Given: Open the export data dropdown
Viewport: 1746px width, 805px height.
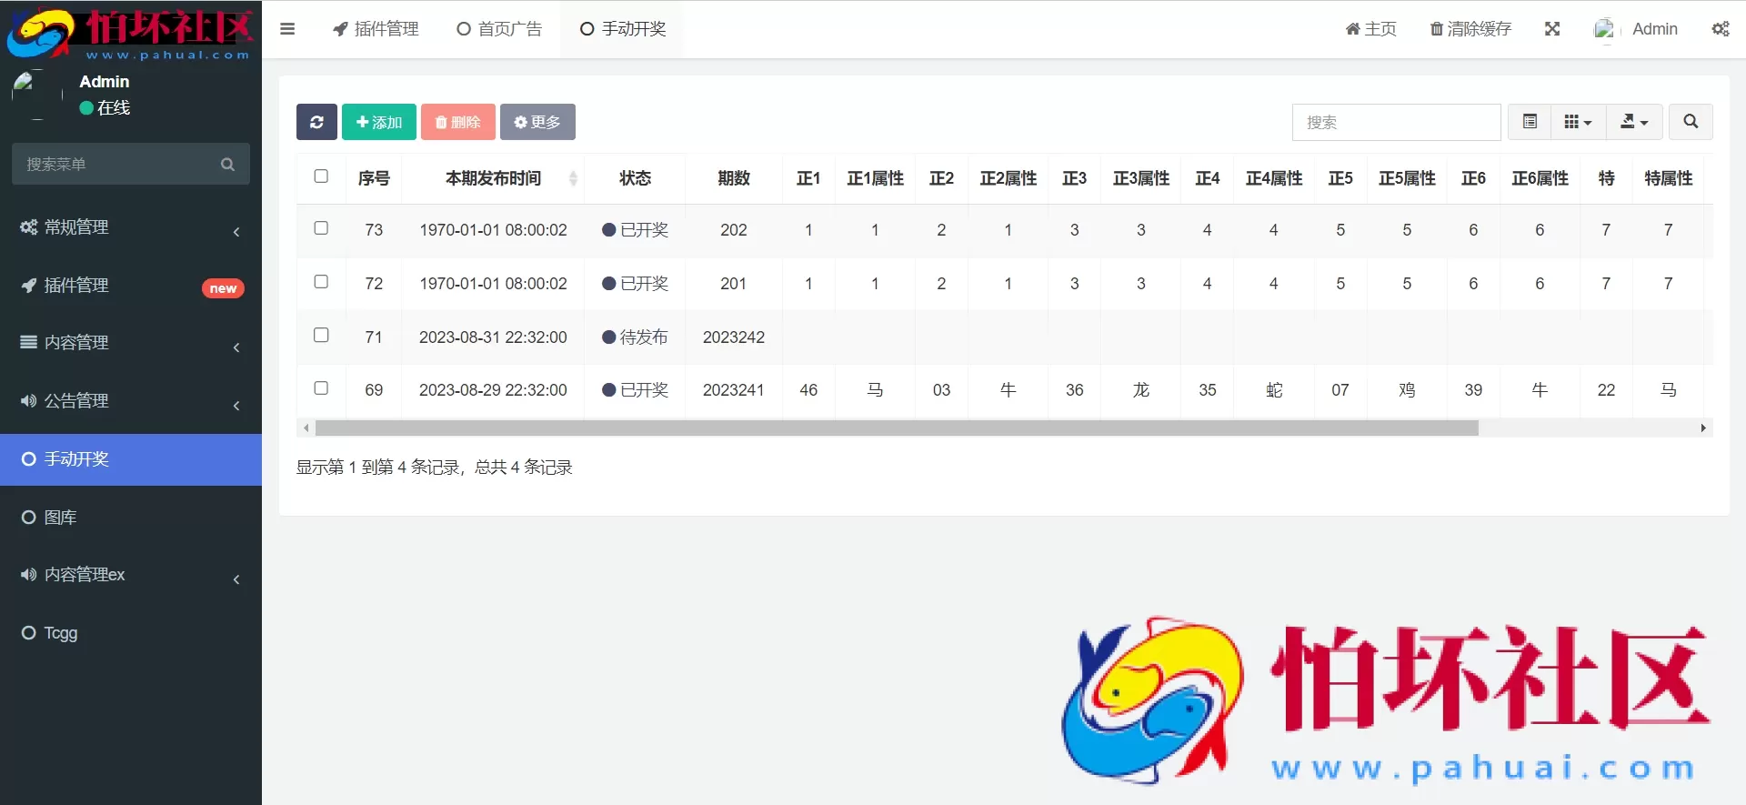Looking at the screenshot, I should click(x=1634, y=122).
